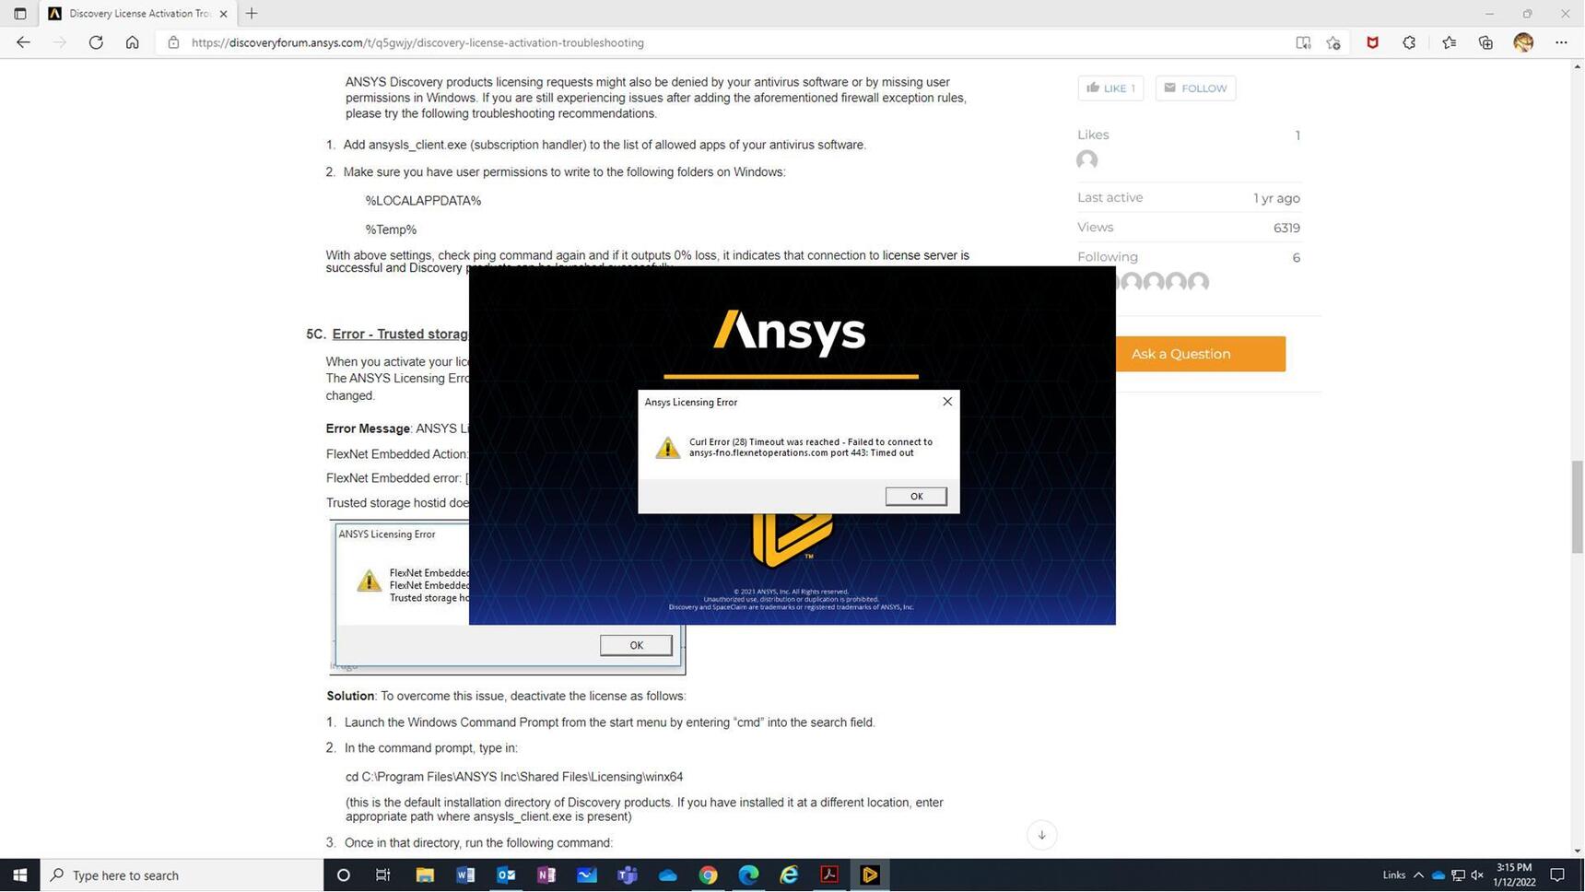
Task: Close the Ansys Licensing Error dialog
Action: (x=946, y=401)
